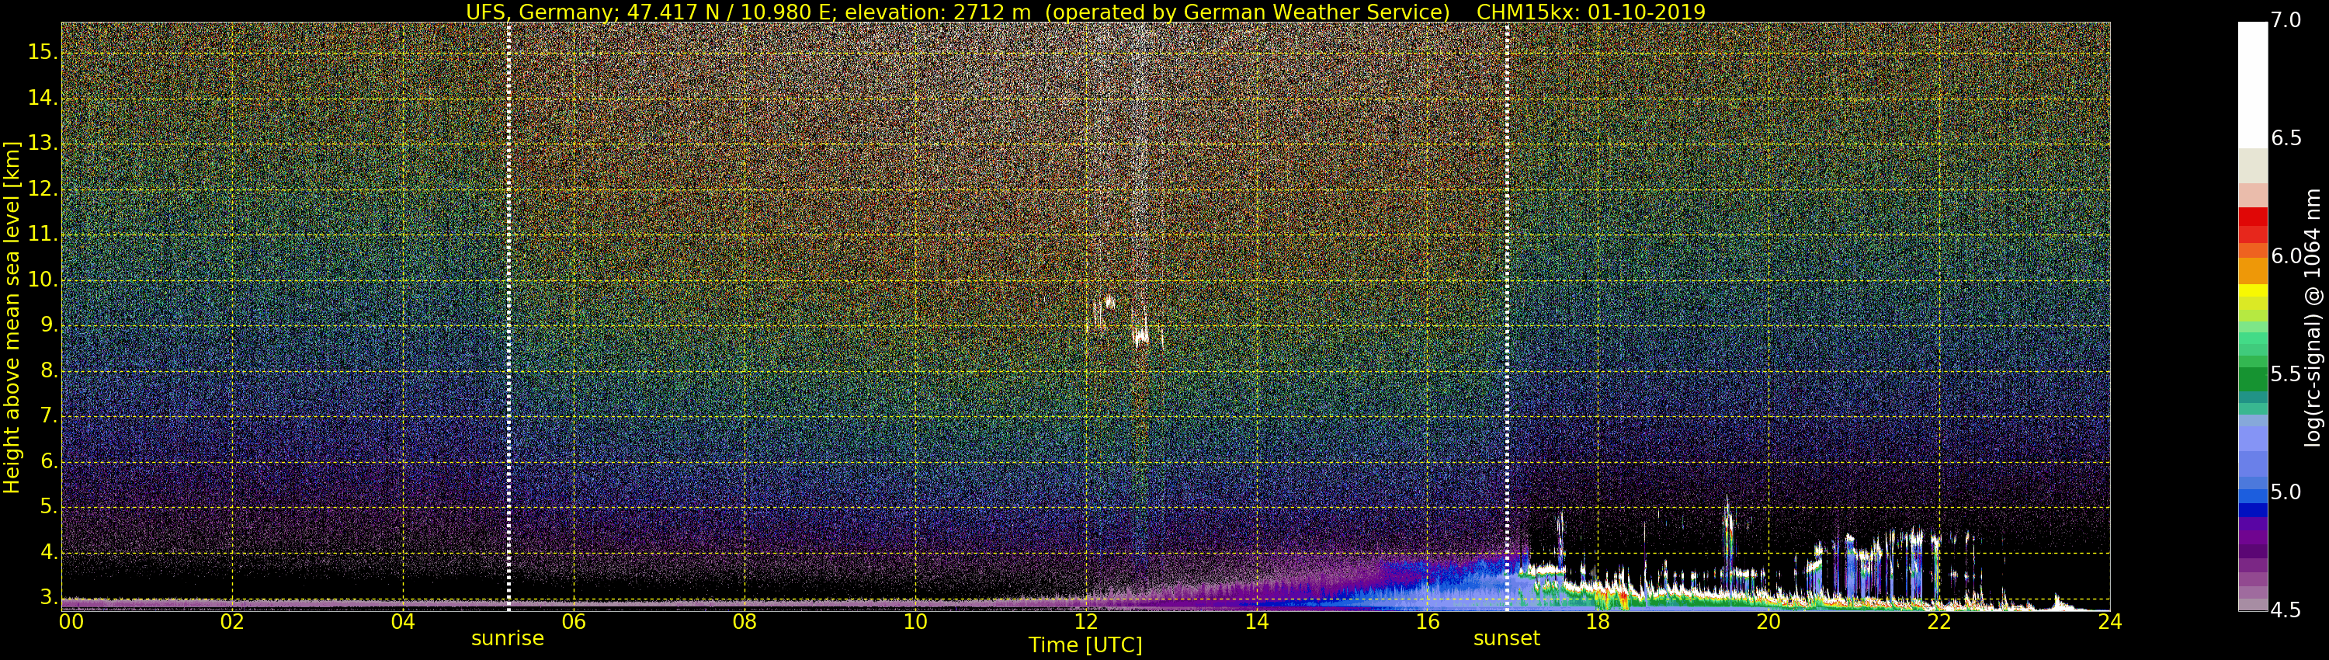This screenshot has height=660, width=2329.
Task: Click the time axis tick label '12'
Action: 1086,622
